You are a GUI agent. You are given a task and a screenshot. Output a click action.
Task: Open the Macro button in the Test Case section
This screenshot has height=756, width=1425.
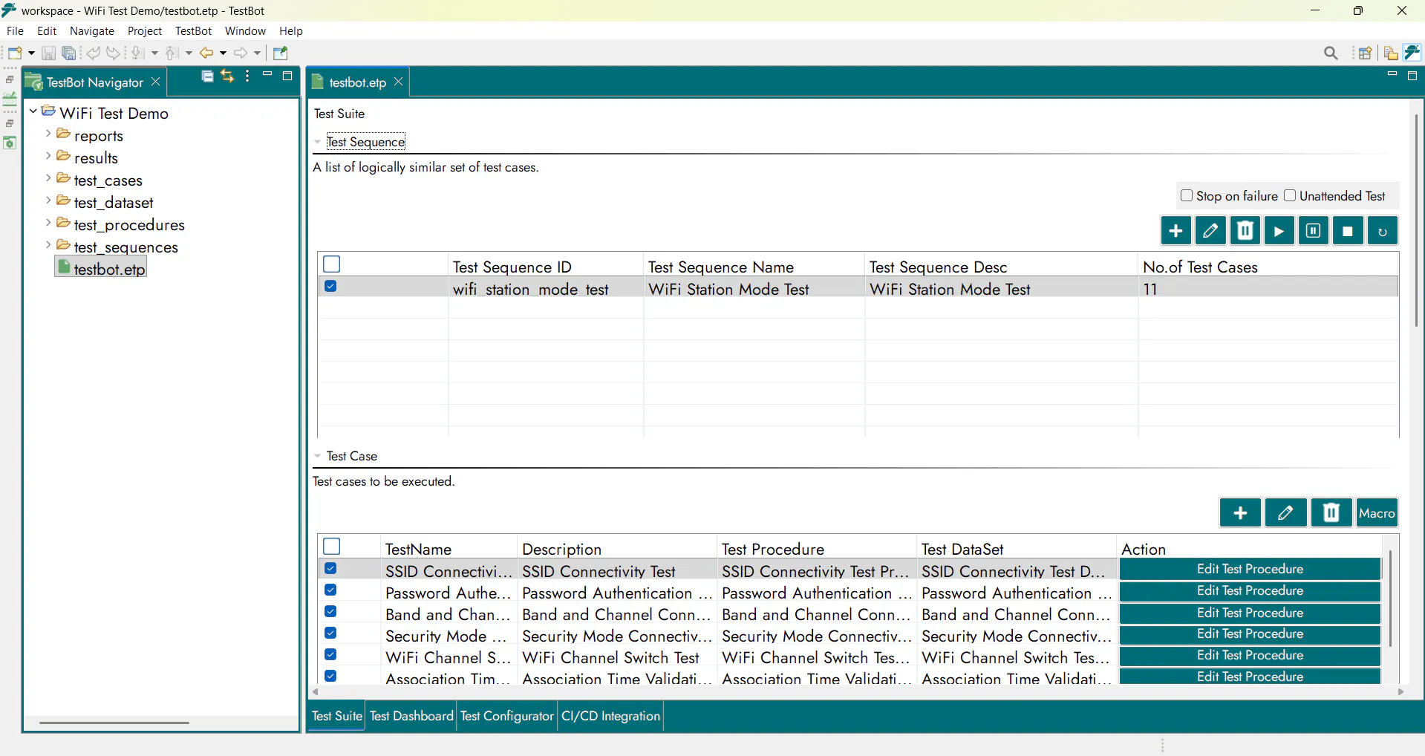[1377, 512]
